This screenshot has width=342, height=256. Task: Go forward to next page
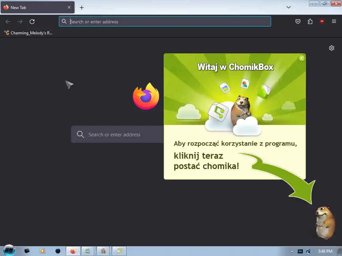[x=20, y=22]
